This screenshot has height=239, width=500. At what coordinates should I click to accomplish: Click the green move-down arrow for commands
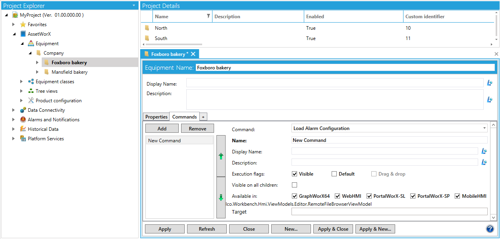tap(221, 197)
